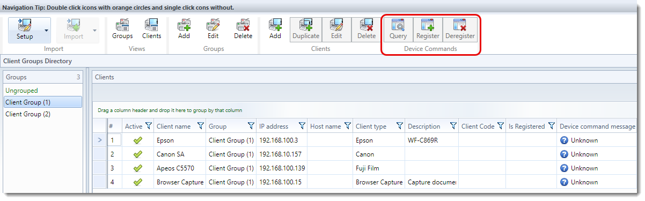Click row number 3 cell
Viewport: 645px width, 201px height.
coord(114,168)
